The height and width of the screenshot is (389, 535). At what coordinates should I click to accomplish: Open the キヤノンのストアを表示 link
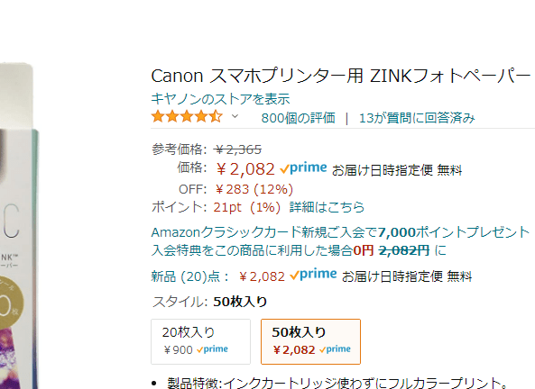(x=220, y=99)
